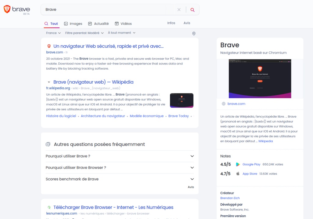Click the Brave lion logo
Viewport: 313px width, 219px height.
[x=7, y=9]
